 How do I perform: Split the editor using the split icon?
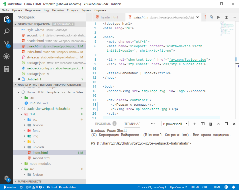coord(226,17)
